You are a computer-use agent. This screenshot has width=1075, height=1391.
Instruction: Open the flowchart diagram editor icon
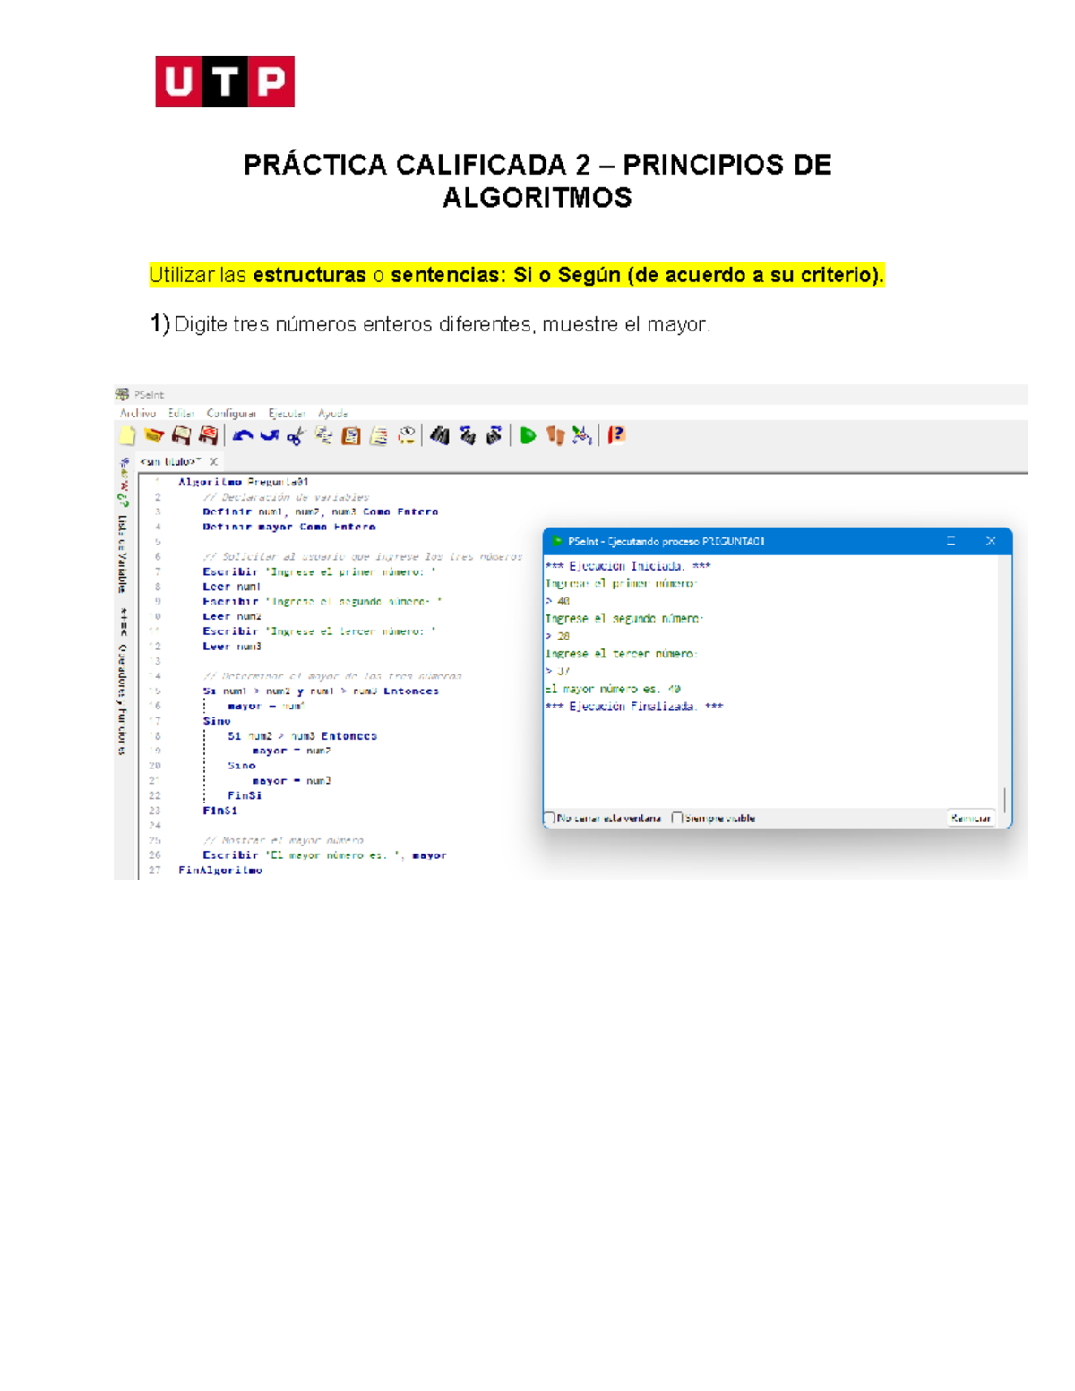coord(582,436)
